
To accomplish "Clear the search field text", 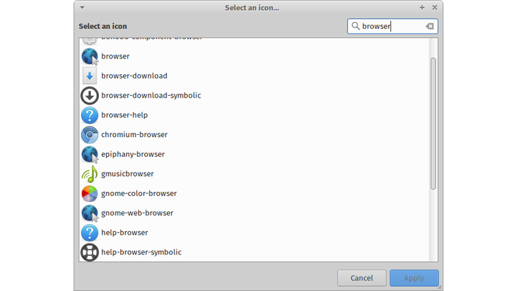I will [x=430, y=26].
